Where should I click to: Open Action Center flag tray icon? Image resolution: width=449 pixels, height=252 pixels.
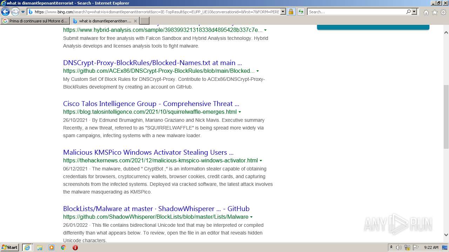tap(416, 247)
